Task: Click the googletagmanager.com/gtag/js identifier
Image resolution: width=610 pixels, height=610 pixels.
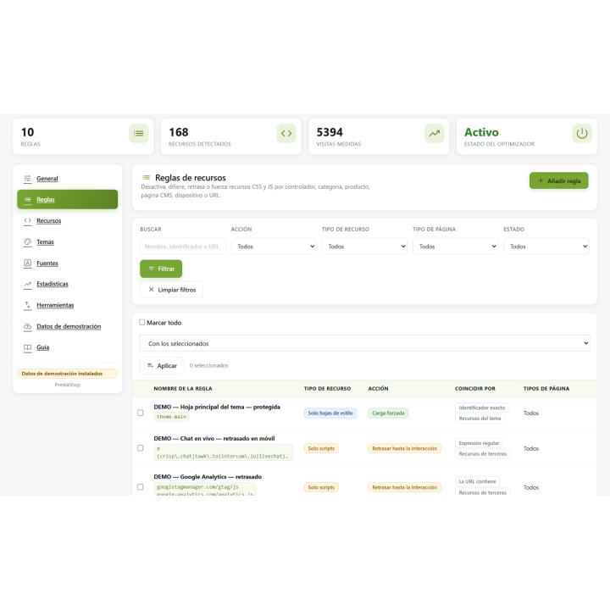Action: [x=197, y=487]
